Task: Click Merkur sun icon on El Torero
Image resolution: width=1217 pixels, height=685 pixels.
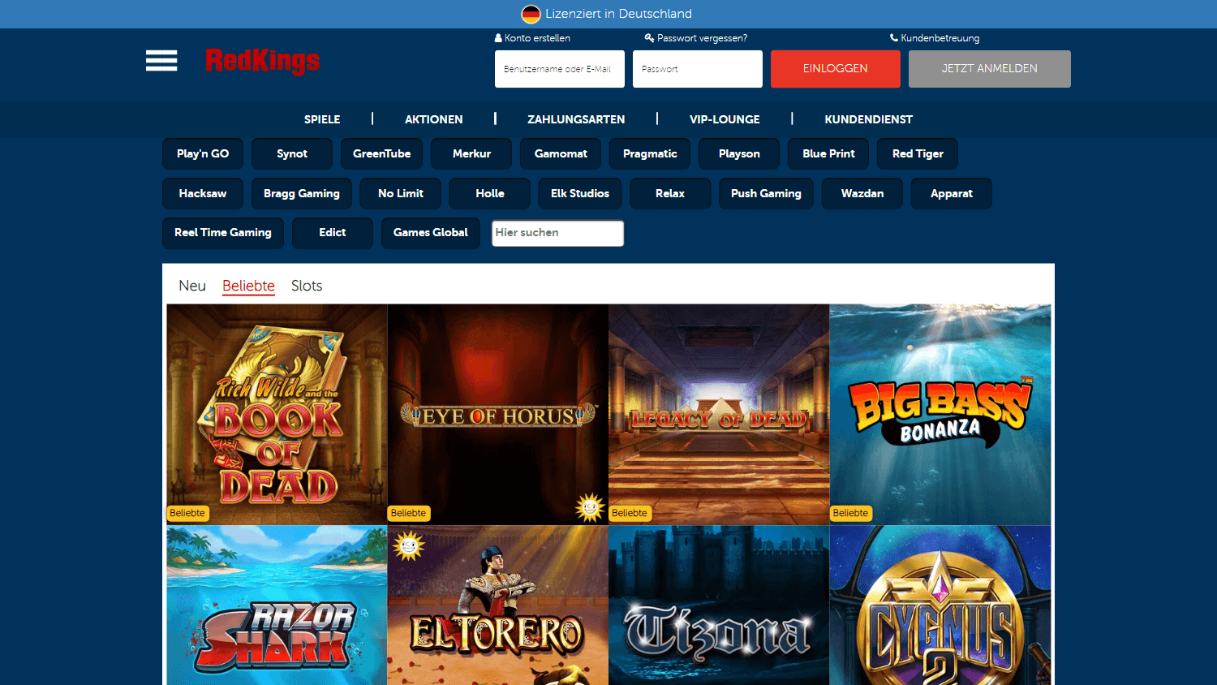Action: [x=409, y=546]
